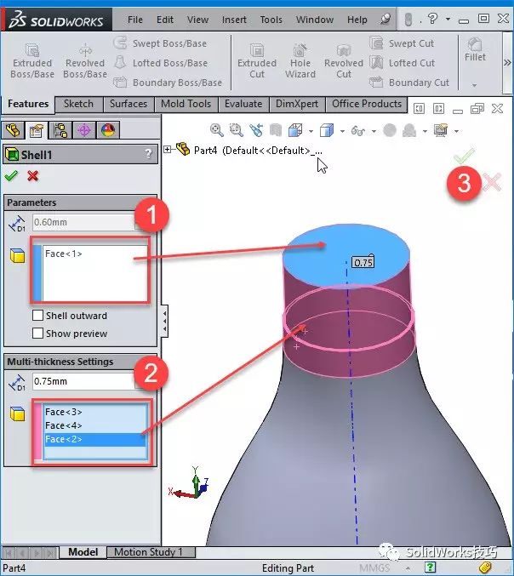
Task: Open the Shell1 help question mark
Action: pyautogui.click(x=148, y=153)
